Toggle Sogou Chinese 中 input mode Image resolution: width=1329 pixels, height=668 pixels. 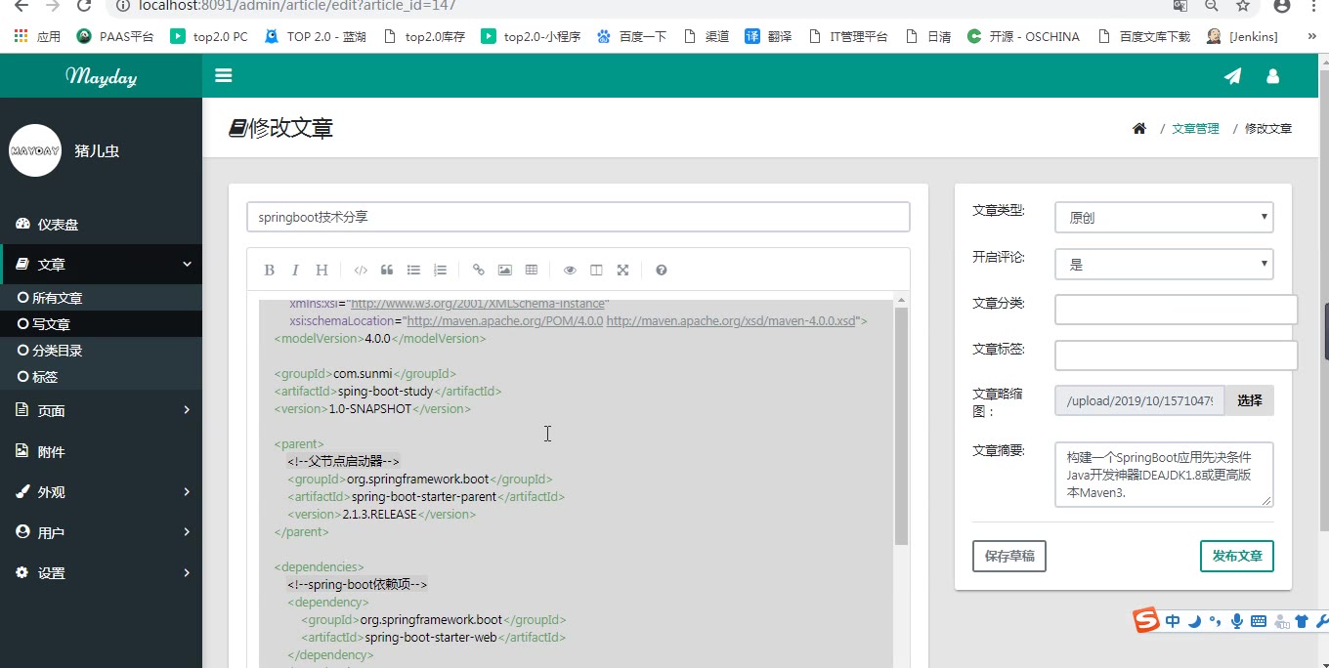1173,621
